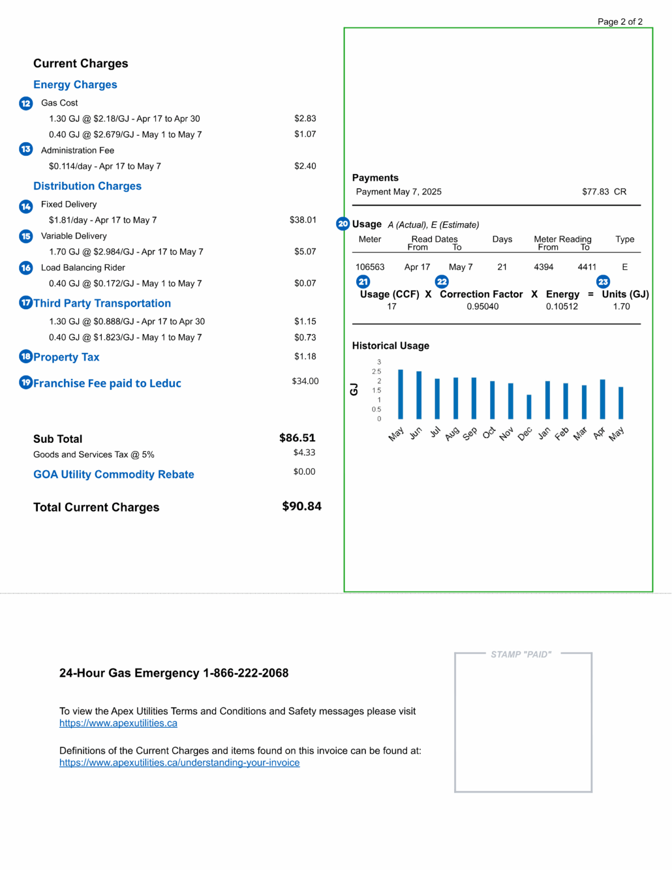Select marker 15 next to Variable Delivery
672x870 pixels.
point(25,236)
